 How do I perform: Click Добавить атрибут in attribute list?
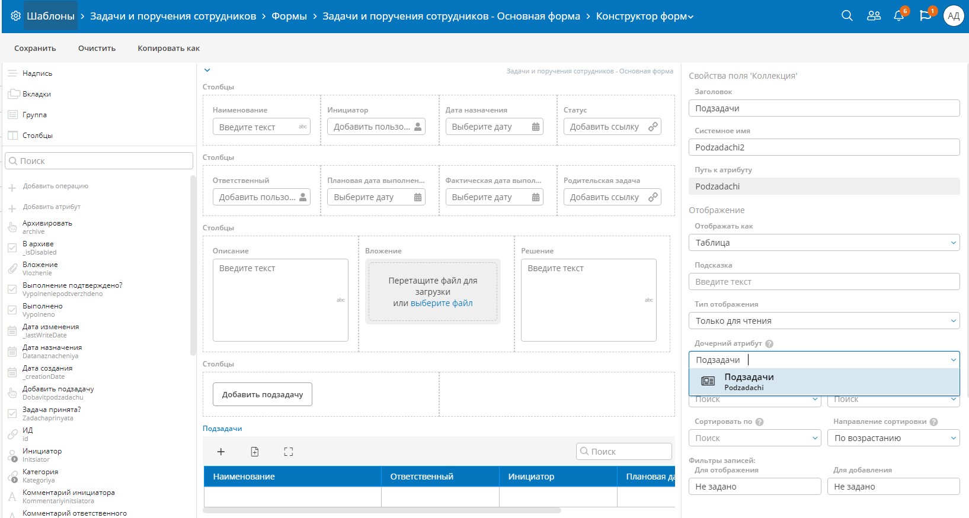[x=52, y=207]
